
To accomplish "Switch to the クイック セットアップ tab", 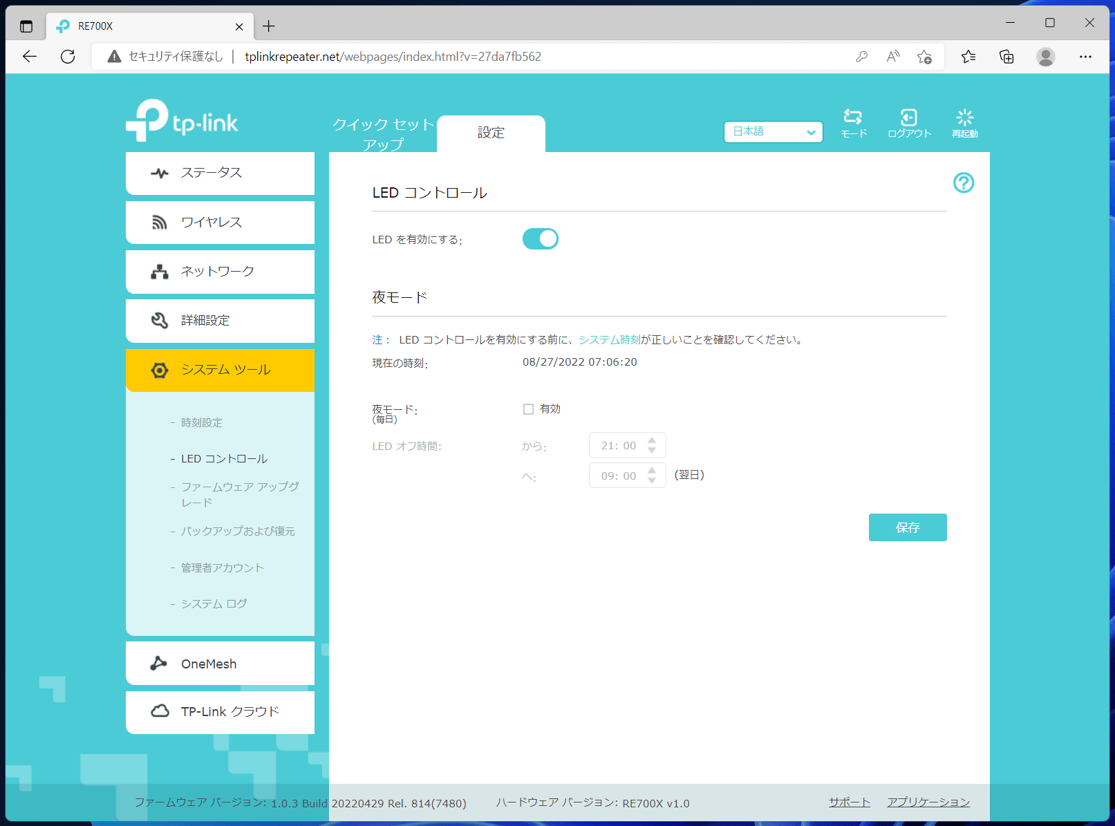I will click(383, 134).
